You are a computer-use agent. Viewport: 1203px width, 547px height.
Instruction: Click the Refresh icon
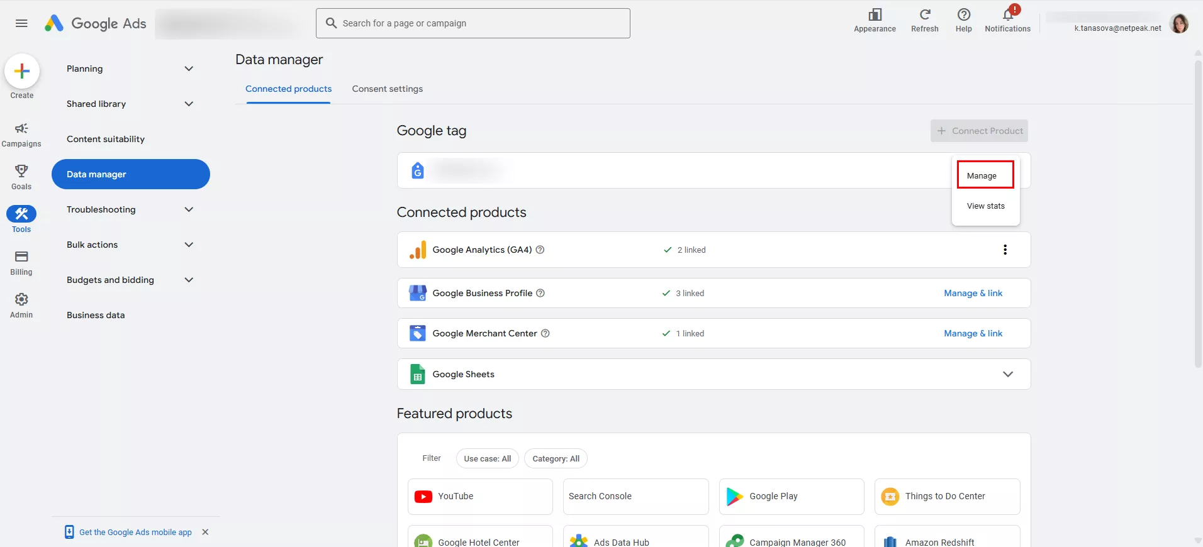(x=924, y=14)
